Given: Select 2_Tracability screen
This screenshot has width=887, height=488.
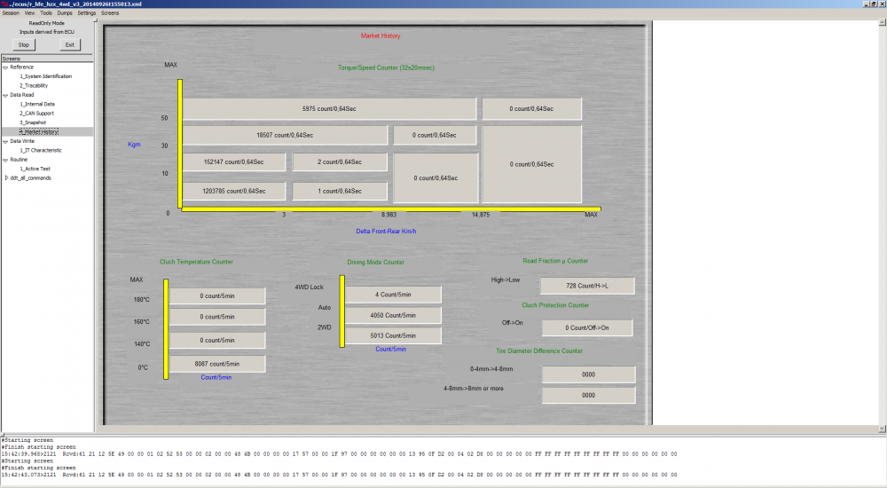Looking at the screenshot, I should [34, 85].
